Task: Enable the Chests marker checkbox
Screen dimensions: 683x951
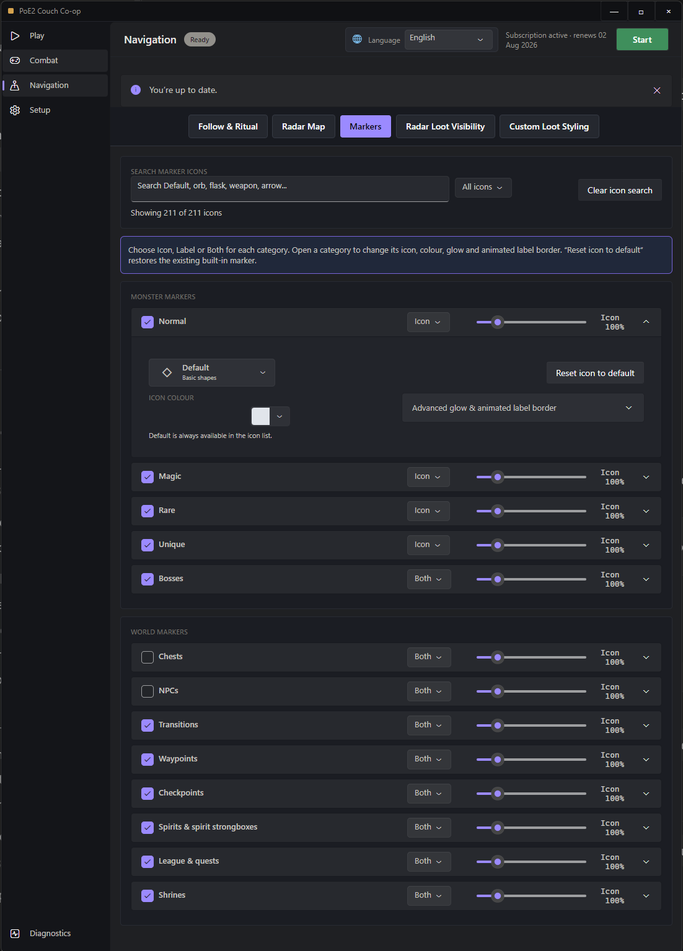Action: pyautogui.click(x=148, y=657)
